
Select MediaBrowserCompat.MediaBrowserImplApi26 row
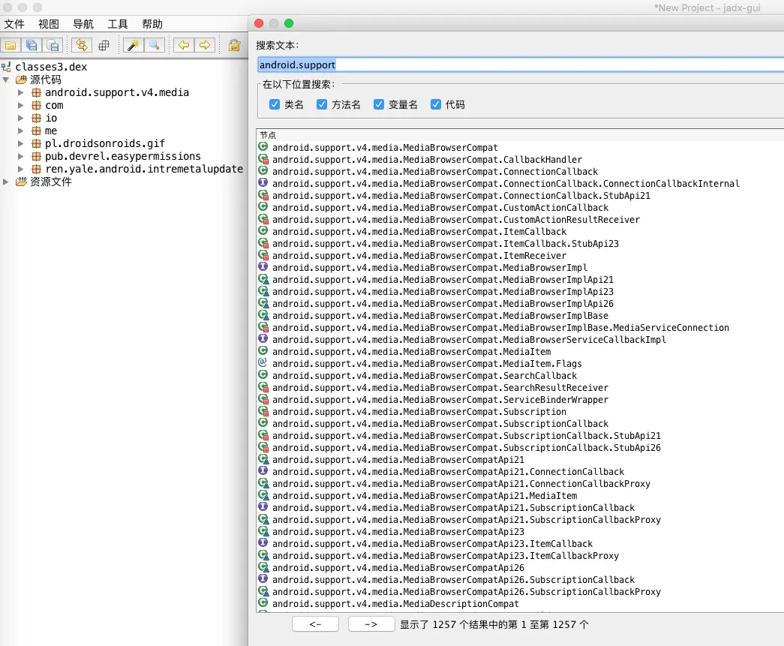pyautogui.click(x=520, y=304)
